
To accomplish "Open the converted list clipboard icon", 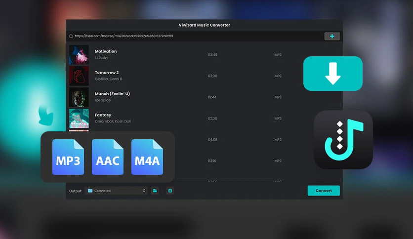I will pyautogui.click(x=170, y=191).
